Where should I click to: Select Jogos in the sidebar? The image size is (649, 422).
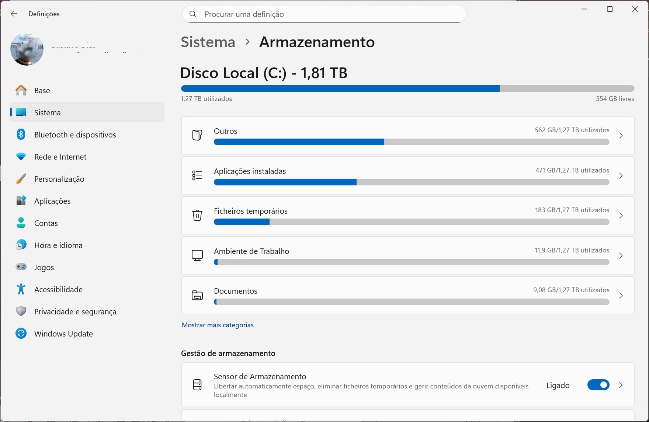click(44, 268)
